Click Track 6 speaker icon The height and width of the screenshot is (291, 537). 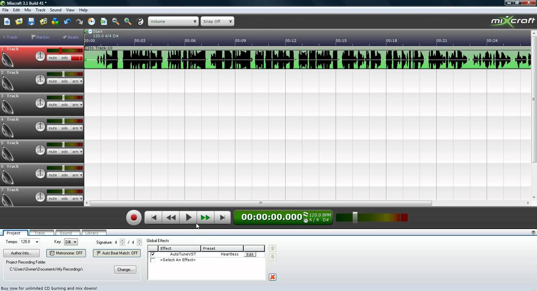(x=7, y=177)
